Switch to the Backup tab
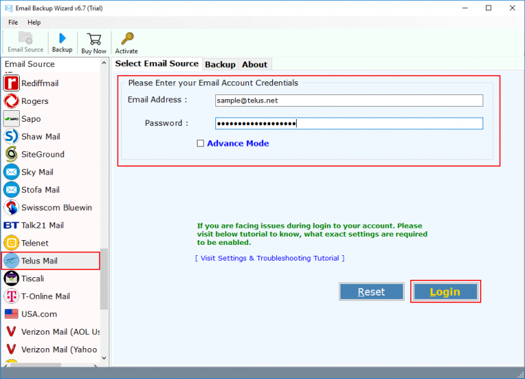 [x=220, y=64]
